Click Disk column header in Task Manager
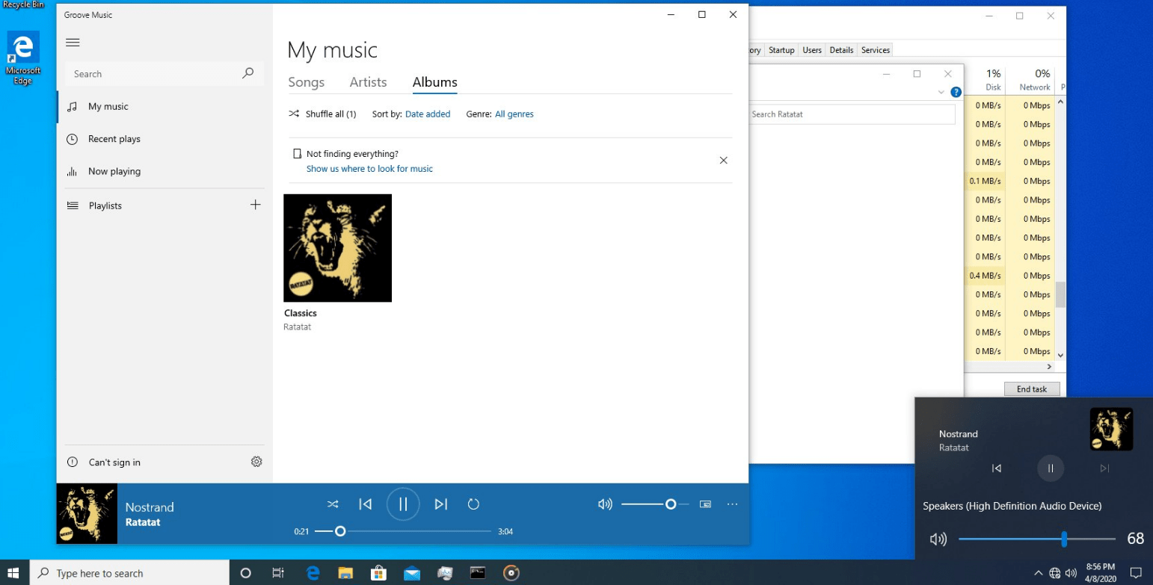The image size is (1153, 585). coord(985,79)
